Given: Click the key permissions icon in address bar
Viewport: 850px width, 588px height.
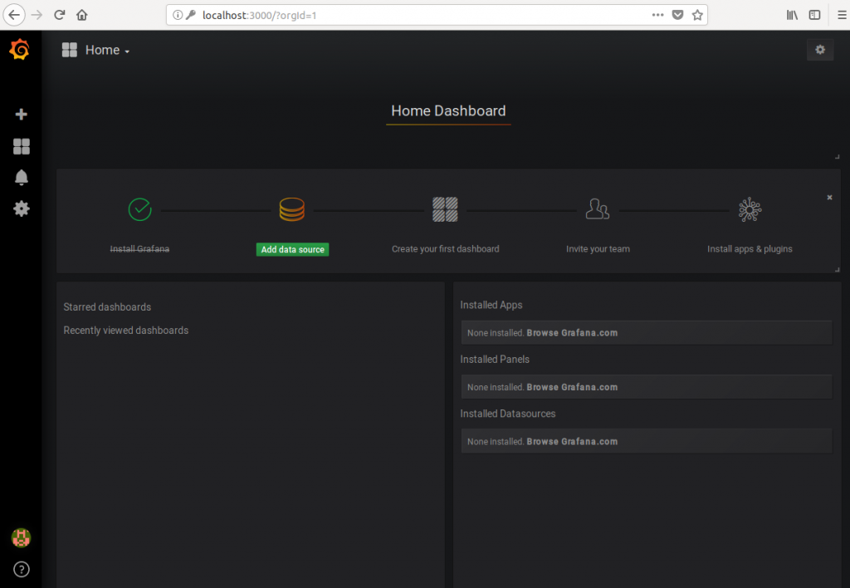Looking at the screenshot, I should tap(191, 15).
